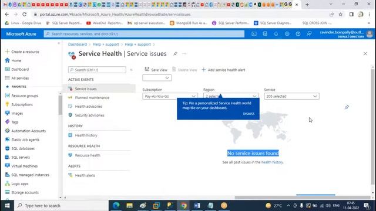376x211 pixels.
Task: Close the Service Health blade
Action: 365,53
